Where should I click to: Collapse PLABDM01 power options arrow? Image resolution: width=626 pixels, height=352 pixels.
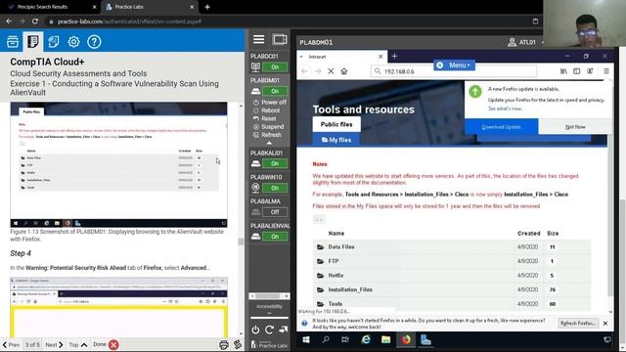point(269,143)
